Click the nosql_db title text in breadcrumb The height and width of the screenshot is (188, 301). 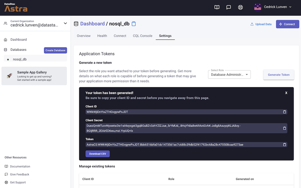click(119, 24)
